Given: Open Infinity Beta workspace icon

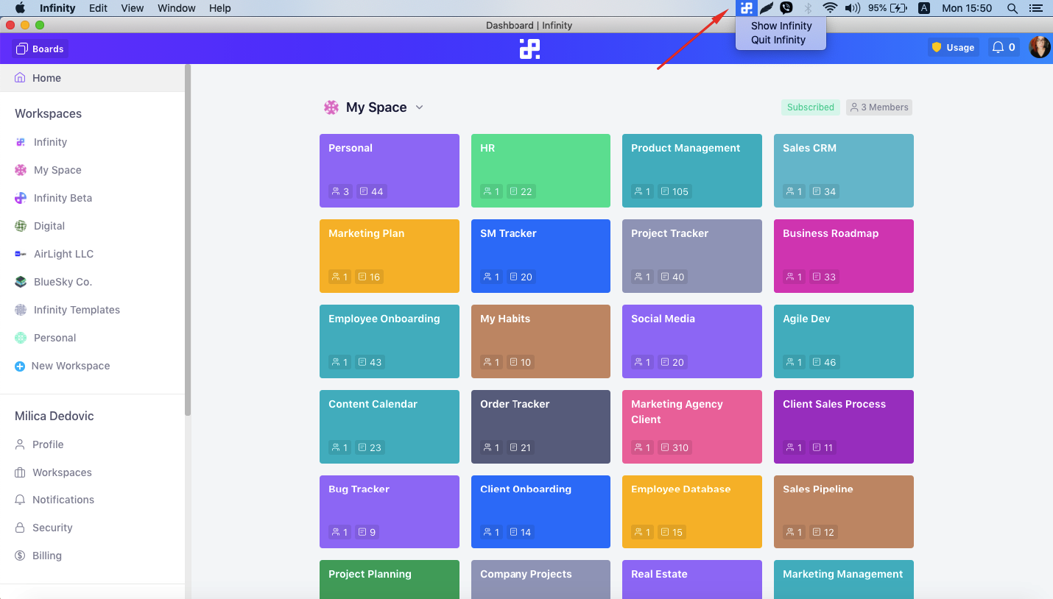Looking at the screenshot, I should [21, 198].
